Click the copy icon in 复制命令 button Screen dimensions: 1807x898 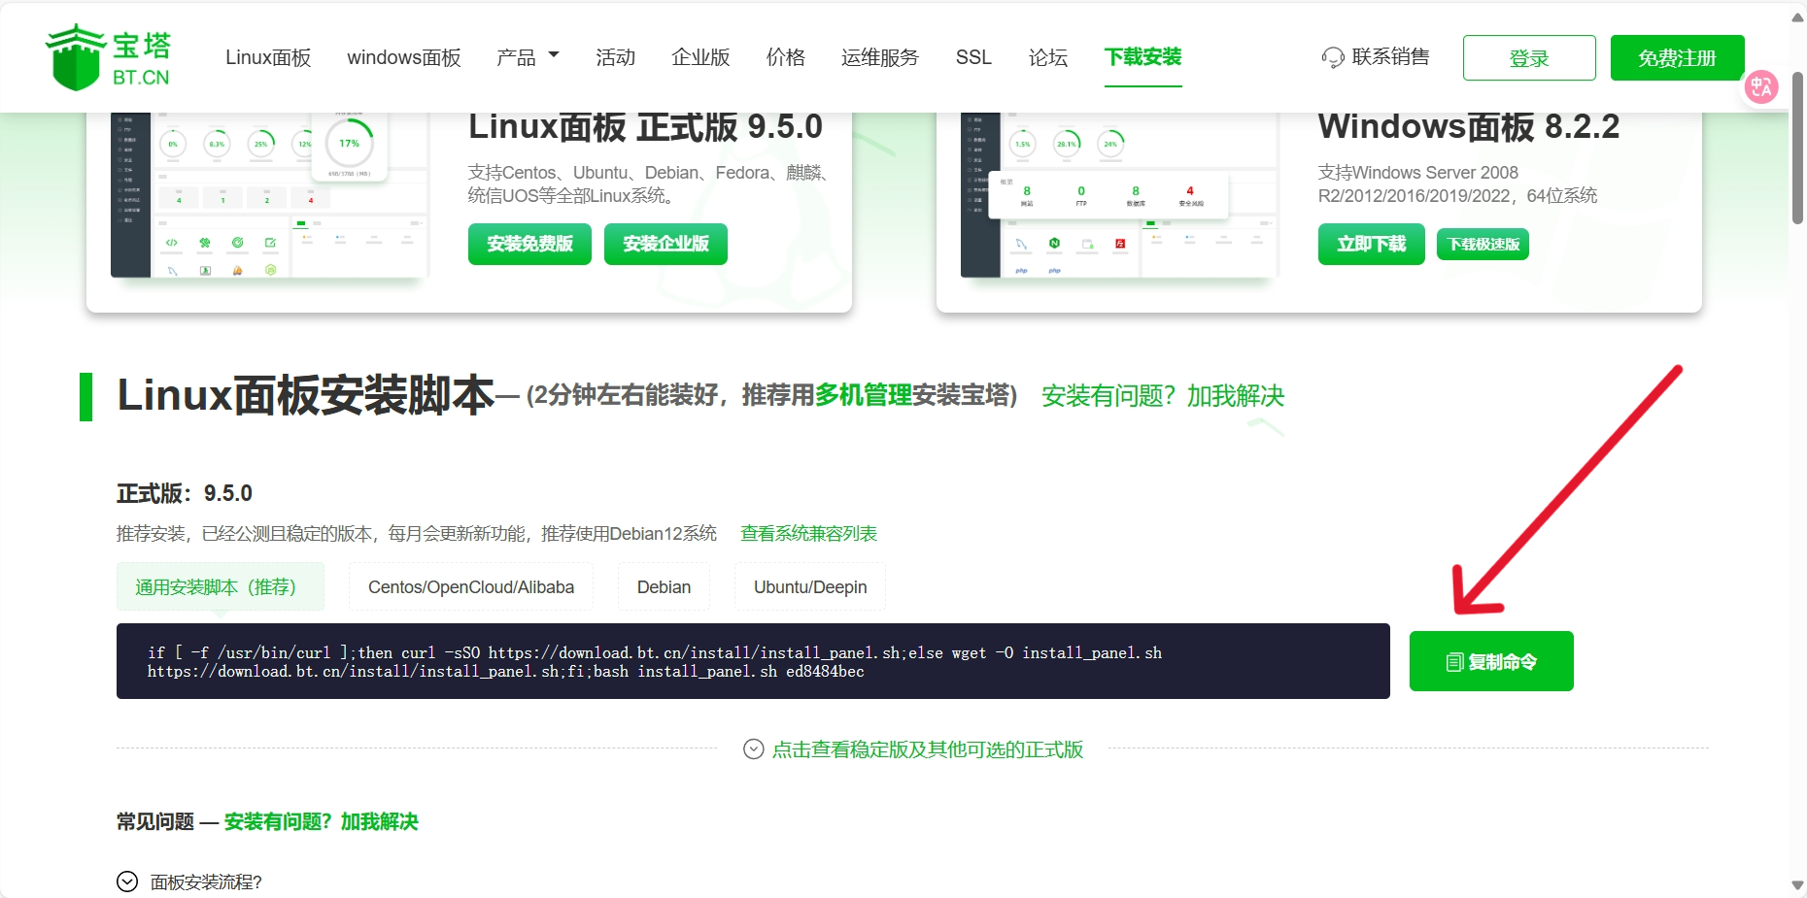(1454, 662)
